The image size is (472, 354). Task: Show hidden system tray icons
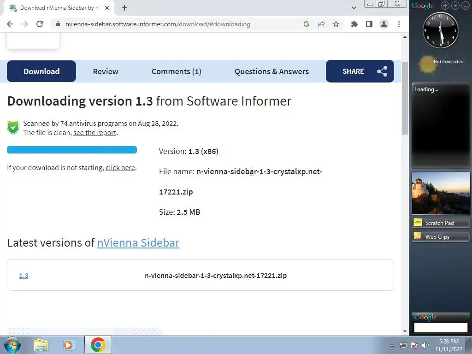(x=392, y=345)
